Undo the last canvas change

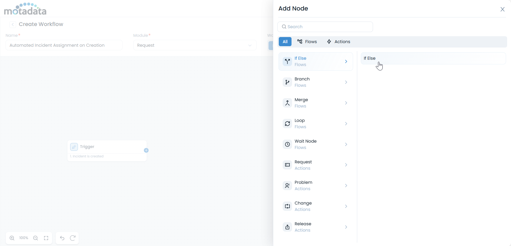point(62,238)
